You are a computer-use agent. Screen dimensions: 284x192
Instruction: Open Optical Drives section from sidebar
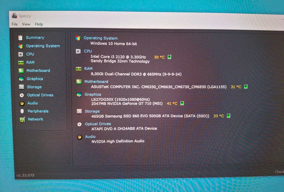point(40,95)
